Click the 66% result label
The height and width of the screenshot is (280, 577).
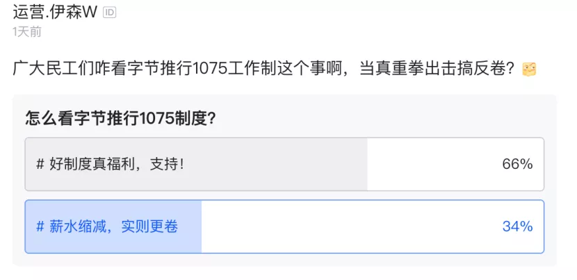click(x=517, y=164)
